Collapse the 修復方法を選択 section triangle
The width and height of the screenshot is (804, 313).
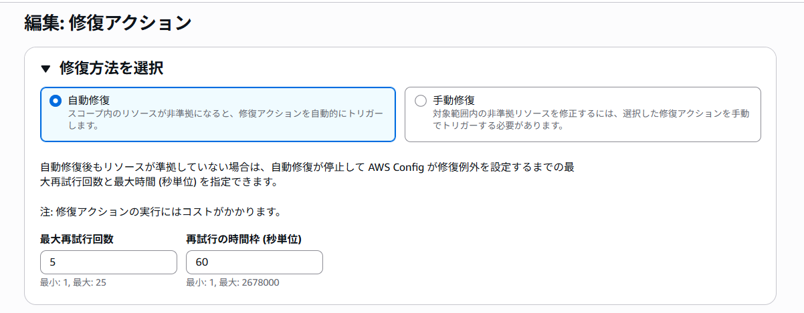(45, 68)
